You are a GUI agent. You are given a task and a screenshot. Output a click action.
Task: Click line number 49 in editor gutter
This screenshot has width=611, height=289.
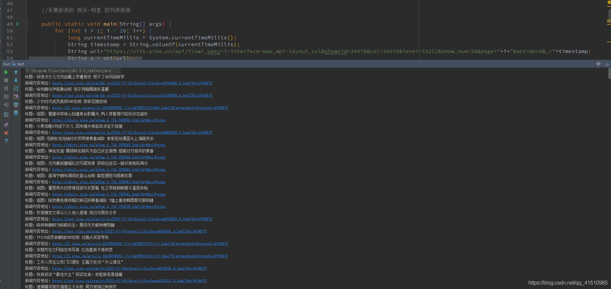click(x=10, y=24)
